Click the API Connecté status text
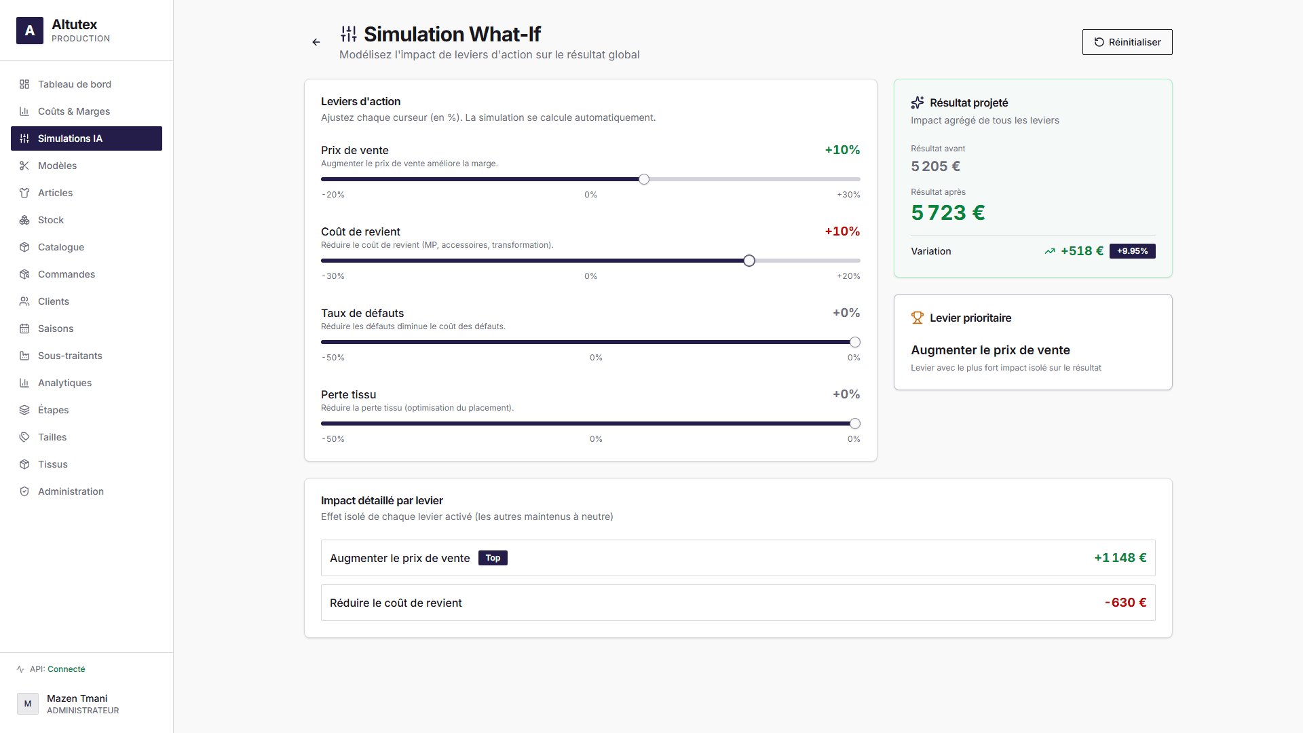1303x733 pixels. click(x=57, y=669)
